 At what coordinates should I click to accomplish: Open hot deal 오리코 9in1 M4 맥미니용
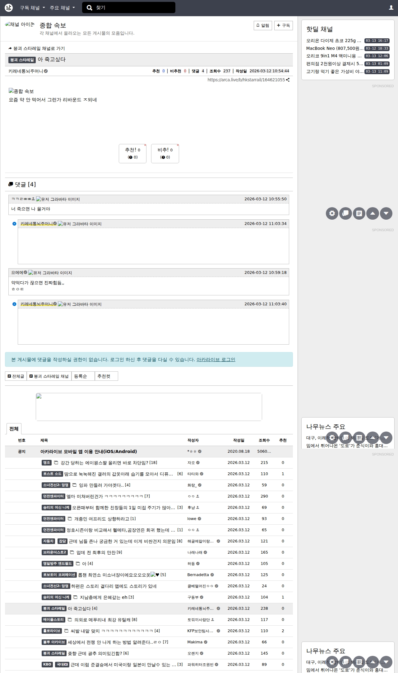click(x=334, y=56)
